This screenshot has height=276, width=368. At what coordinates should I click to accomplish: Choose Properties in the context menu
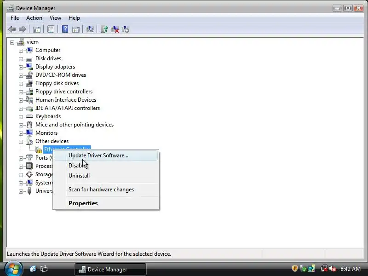pos(106,203)
